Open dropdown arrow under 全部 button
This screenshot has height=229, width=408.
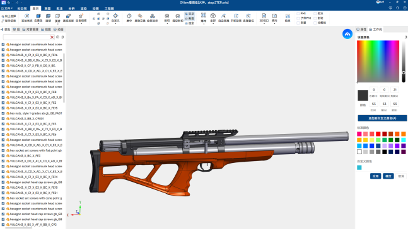coord(213,24)
